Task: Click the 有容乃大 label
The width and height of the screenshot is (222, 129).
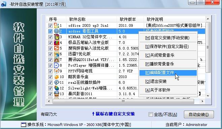Action: [x=49, y=114]
